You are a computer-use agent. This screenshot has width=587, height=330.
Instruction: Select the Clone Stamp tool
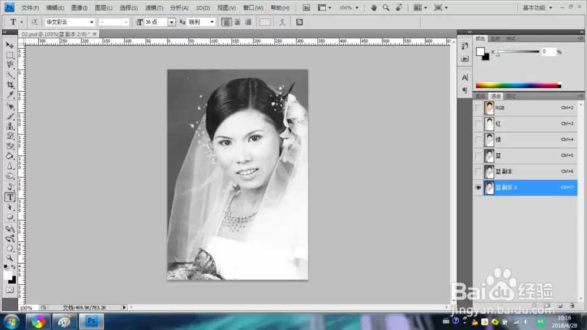point(10,126)
